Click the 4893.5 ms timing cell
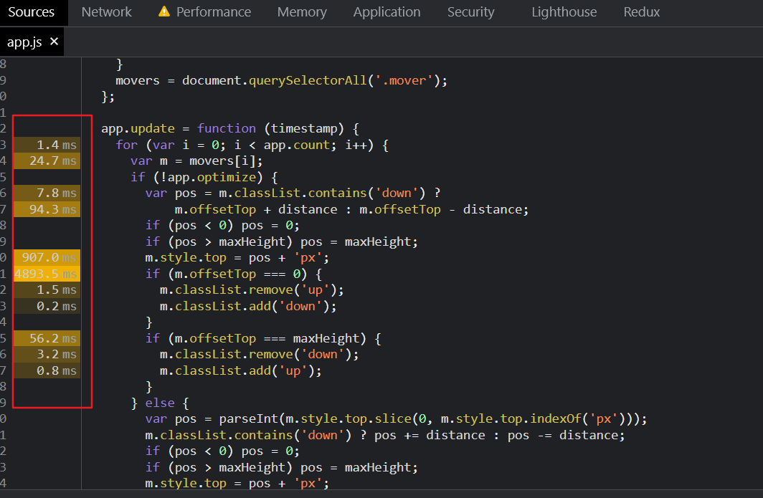 click(x=47, y=274)
